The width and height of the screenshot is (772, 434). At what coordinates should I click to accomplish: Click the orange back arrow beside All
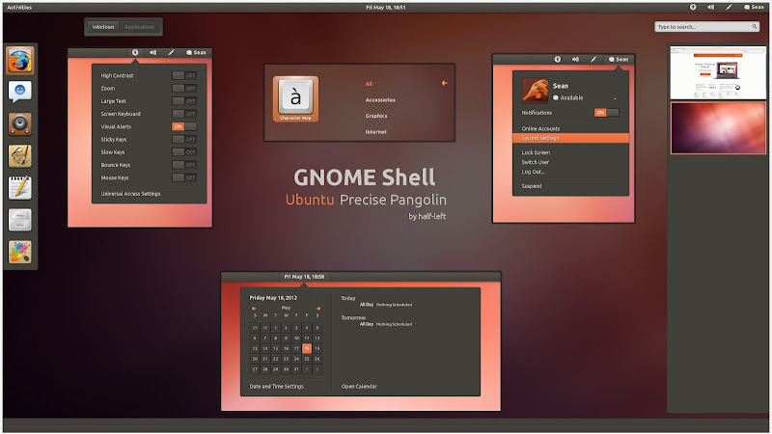(445, 83)
